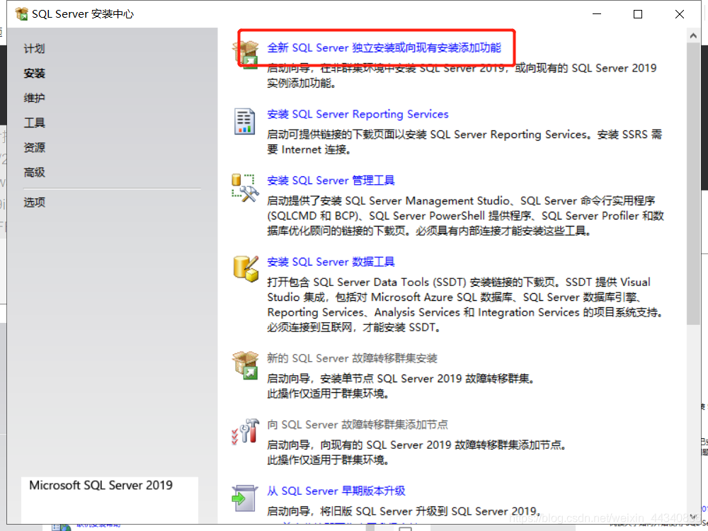Click description mentioning SQLCMD 和 BCP
Image resolution: width=708 pixels, height=531 pixels.
tap(465, 216)
